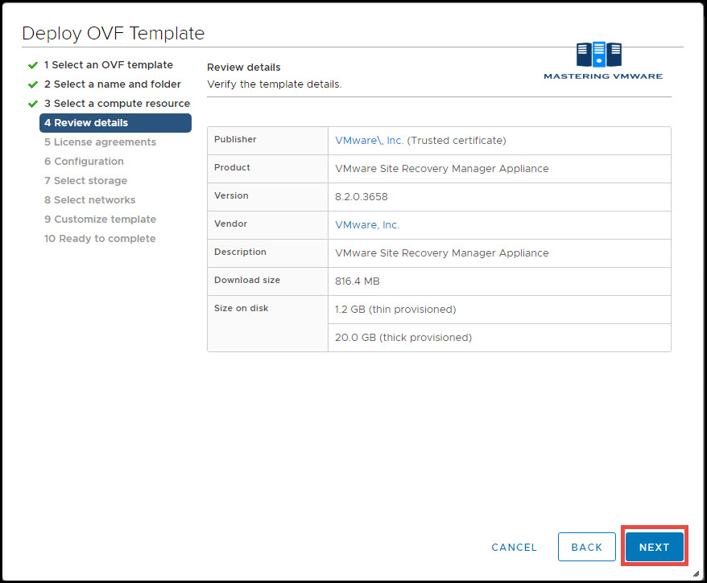The height and width of the screenshot is (583, 707).
Task: Click the Product row's VMware Site Recovery Manager Appliance value
Action: coord(442,169)
